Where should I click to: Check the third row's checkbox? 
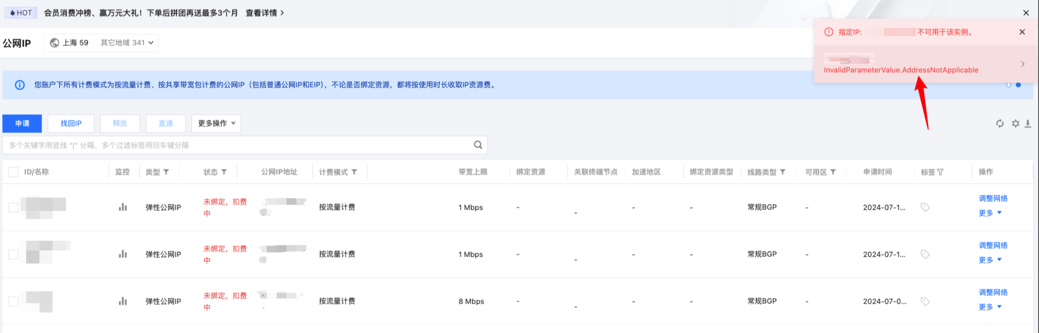[x=13, y=301]
